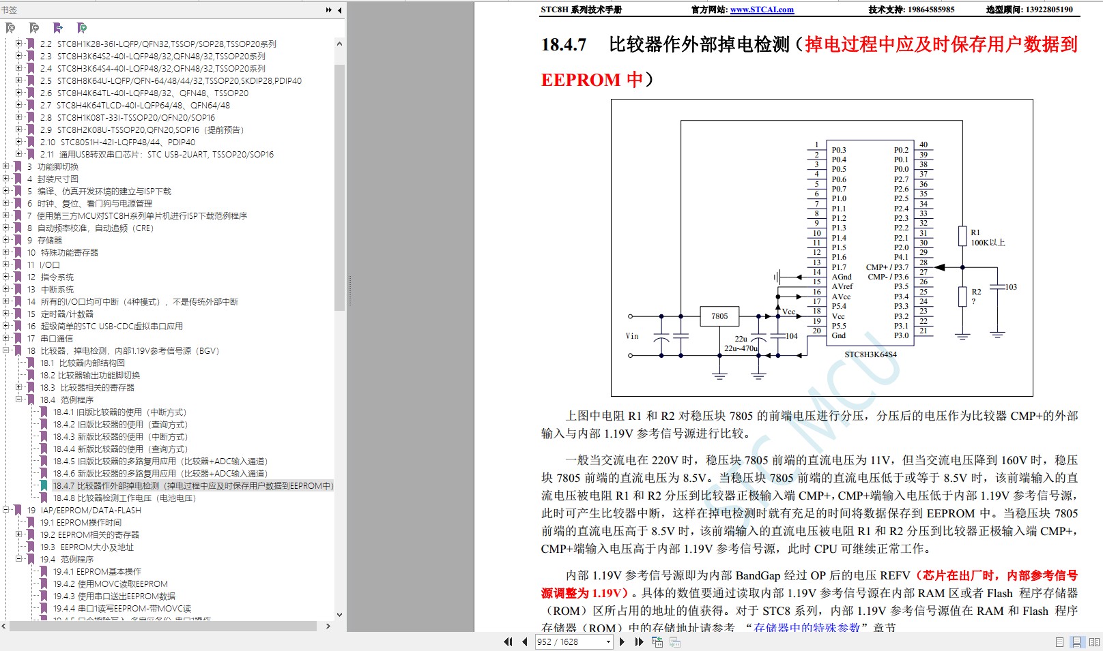The height and width of the screenshot is (651, 1103).
Task: Click the bookmark icon of 18.4.7 entry
Action: point(44,486)
